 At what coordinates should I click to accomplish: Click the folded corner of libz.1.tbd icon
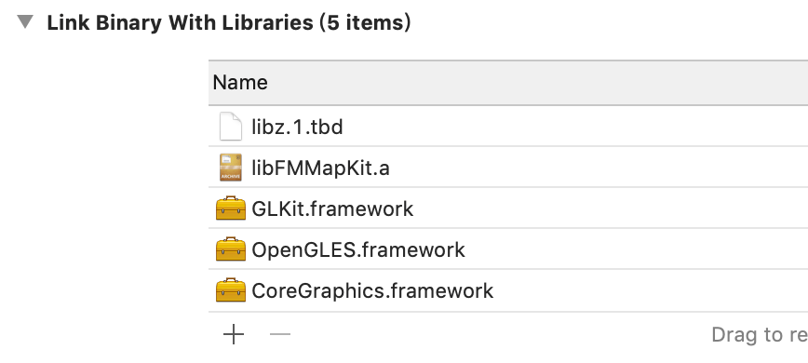pyautogui.click(x=236, y=118)
